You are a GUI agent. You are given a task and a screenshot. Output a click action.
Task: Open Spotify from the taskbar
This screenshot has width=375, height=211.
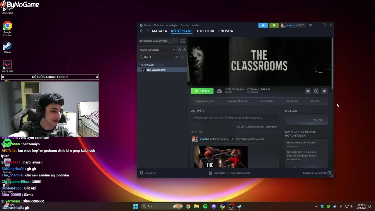point(205,206)
